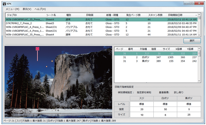
Task: Click 白ポツ strength value 50
Action: point(165,109)
